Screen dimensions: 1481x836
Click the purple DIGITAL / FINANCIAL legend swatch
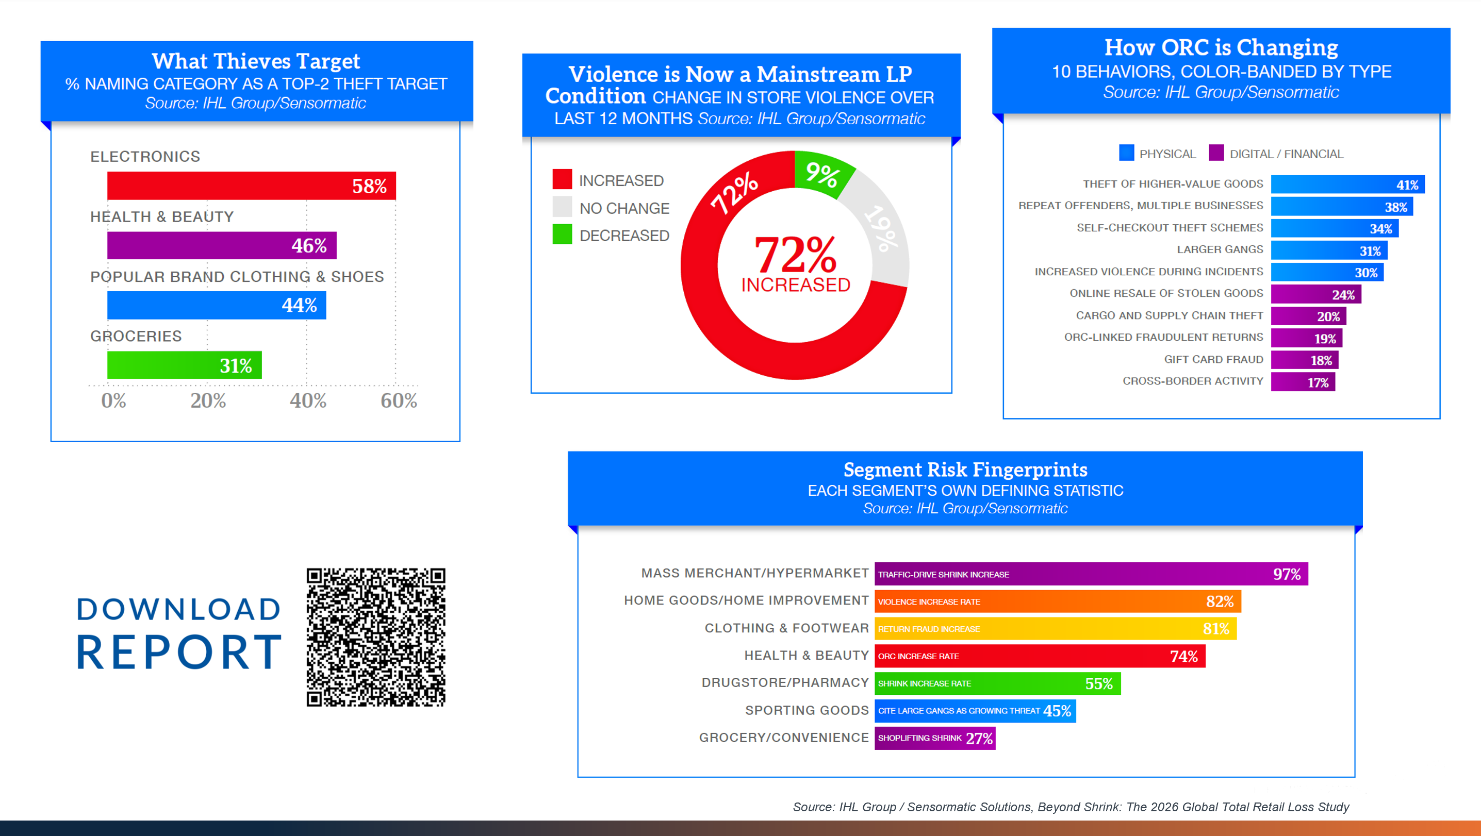[x=1216, y=153]
